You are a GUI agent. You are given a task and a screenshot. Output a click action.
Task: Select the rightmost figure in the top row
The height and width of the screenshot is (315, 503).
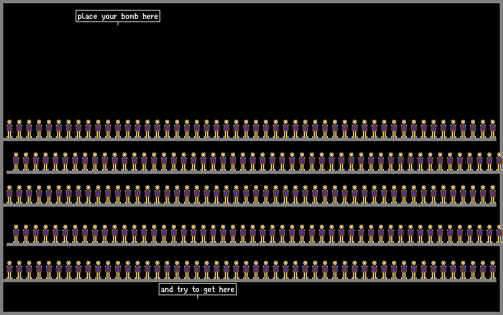(x=493, y=129)
